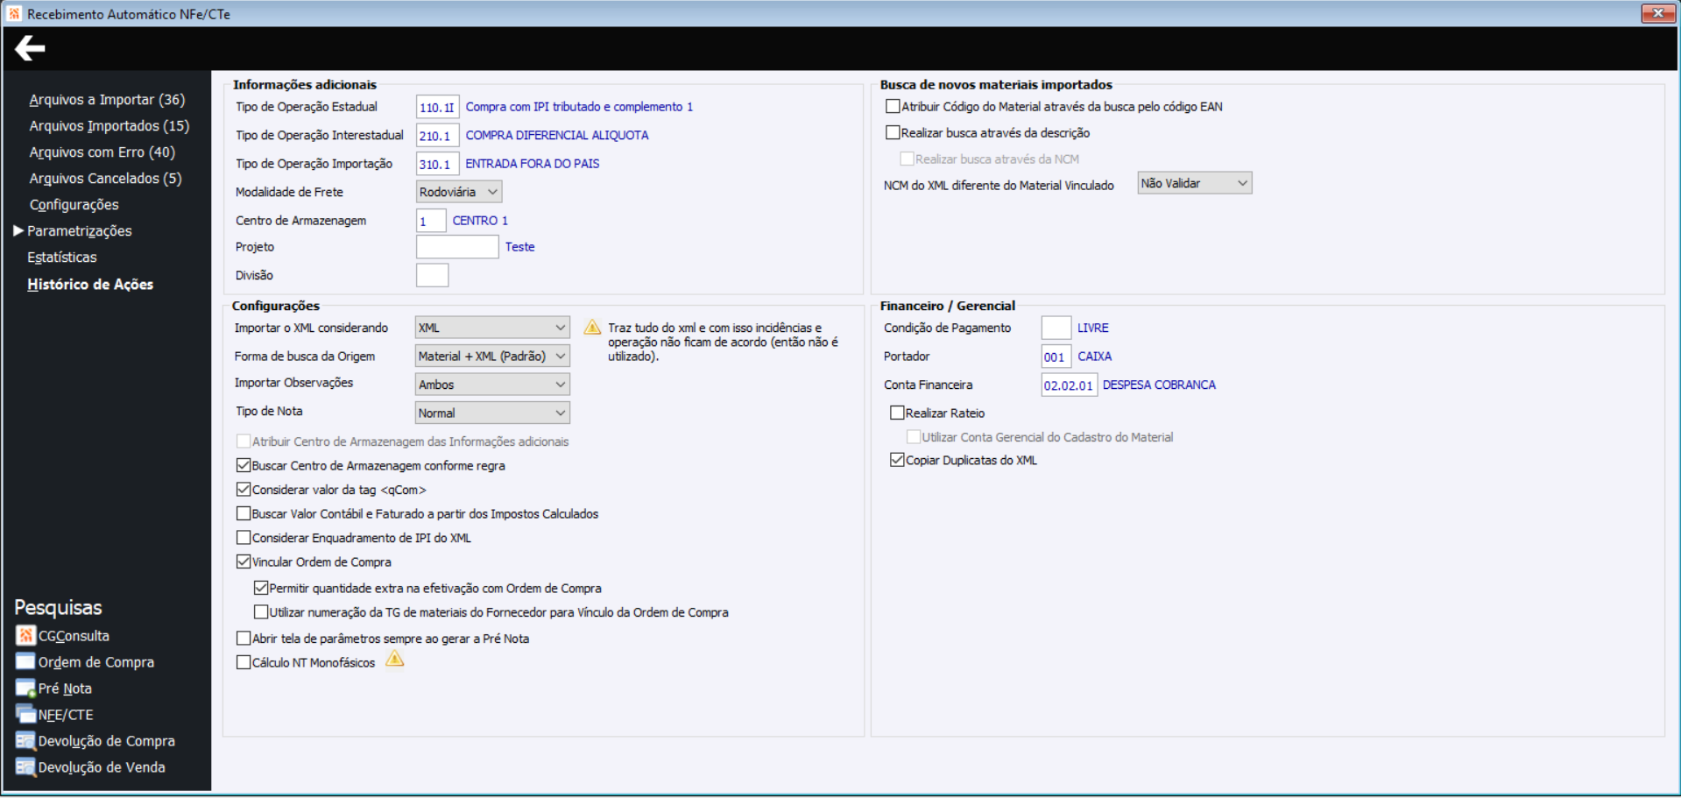
Task: Open Arquivos Cancelados (5)
Action: (x=106, y=179)
